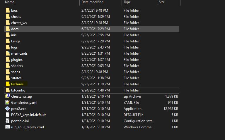Click the 9/25/2021 1:31 PM date
This screenshot has height=140, width=225.
(x=96, y=53)
